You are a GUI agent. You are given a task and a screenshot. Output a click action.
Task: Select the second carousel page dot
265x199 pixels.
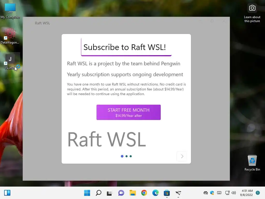pos(126,156)
